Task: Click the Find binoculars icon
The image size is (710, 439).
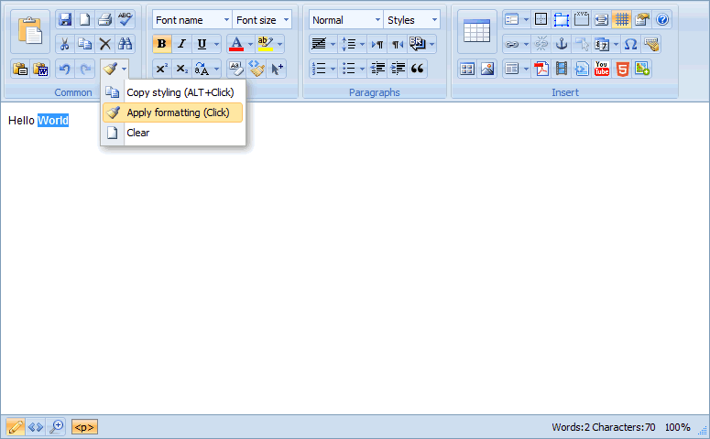Action: tap(126, 44)
